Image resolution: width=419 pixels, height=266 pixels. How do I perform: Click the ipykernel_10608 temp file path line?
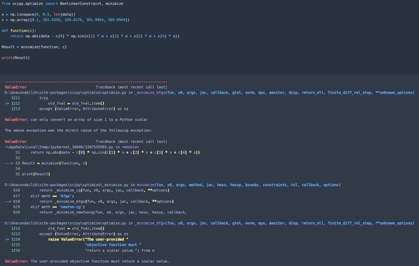72,147
